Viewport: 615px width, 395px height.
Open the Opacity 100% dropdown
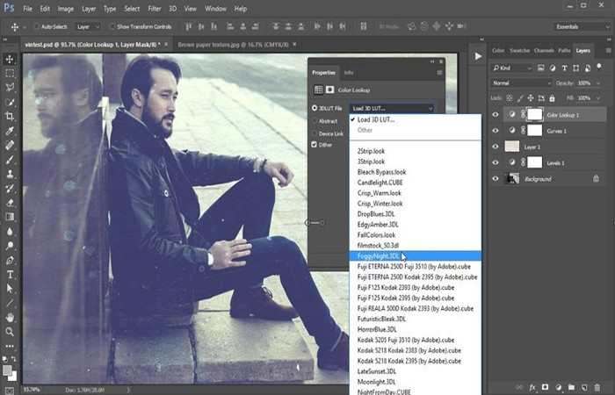[589, 83]
